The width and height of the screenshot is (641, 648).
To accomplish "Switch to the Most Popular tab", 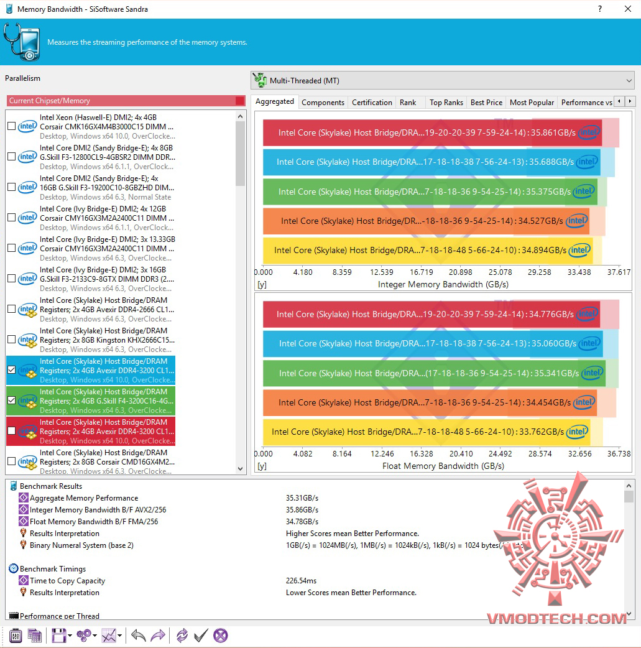I will (532, 103).
